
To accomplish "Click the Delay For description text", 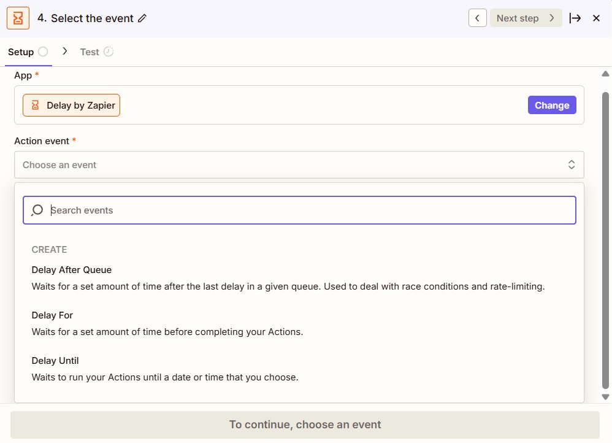I will click(x=167, y=332).
